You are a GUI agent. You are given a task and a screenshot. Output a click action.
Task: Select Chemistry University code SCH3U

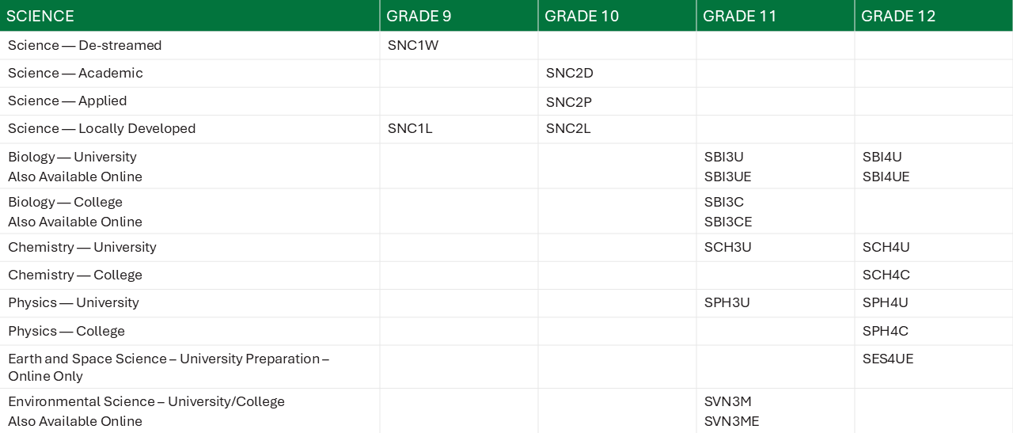pos(728,248)
